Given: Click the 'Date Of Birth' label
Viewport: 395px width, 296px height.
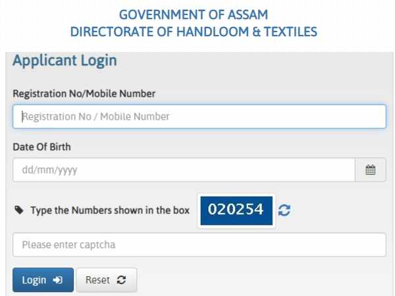Looking at the screenshot, I should coord(42,147).
